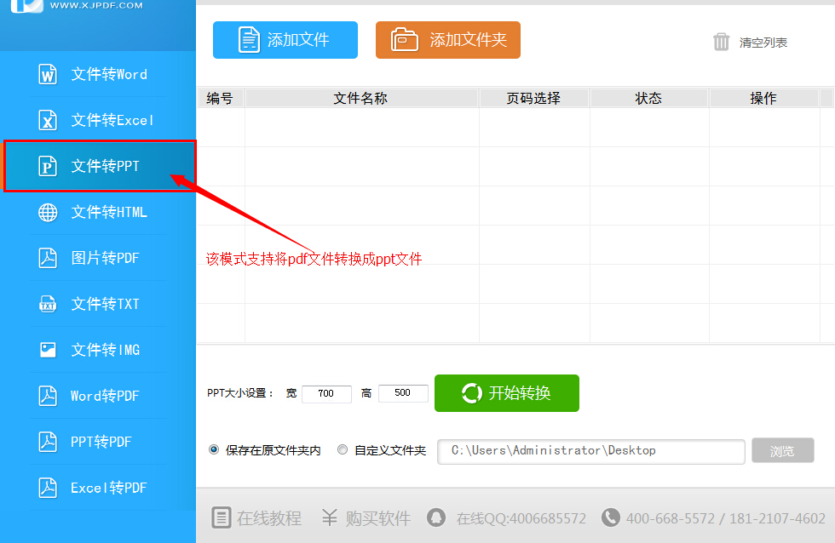
Task: Clear the list with 清空列表
Action: click(x=750, y=42)
